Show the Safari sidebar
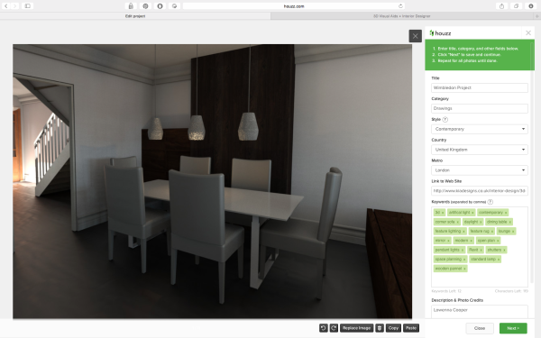The image size is (541, 338). pos(28,6)
